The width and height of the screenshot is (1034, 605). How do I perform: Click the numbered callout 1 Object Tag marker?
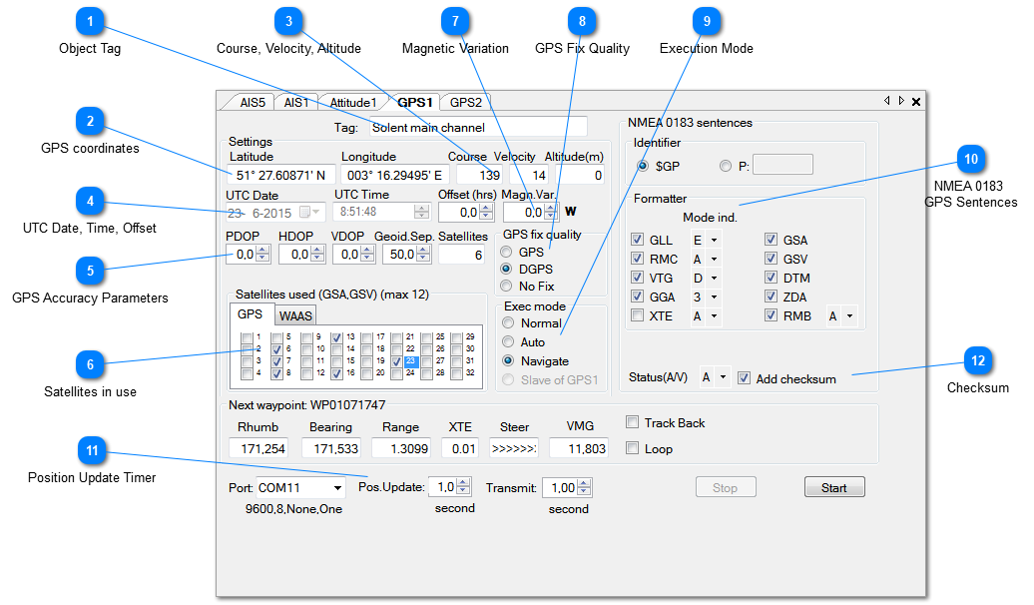90,21
